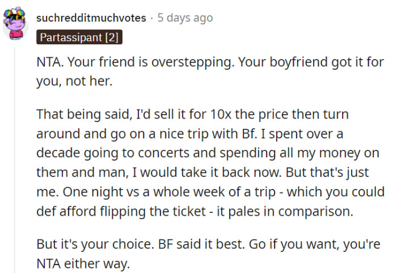Screen dimensions: 397x273
Task: Click the Partassipant [2] flair badge
Action: [79, 38]
